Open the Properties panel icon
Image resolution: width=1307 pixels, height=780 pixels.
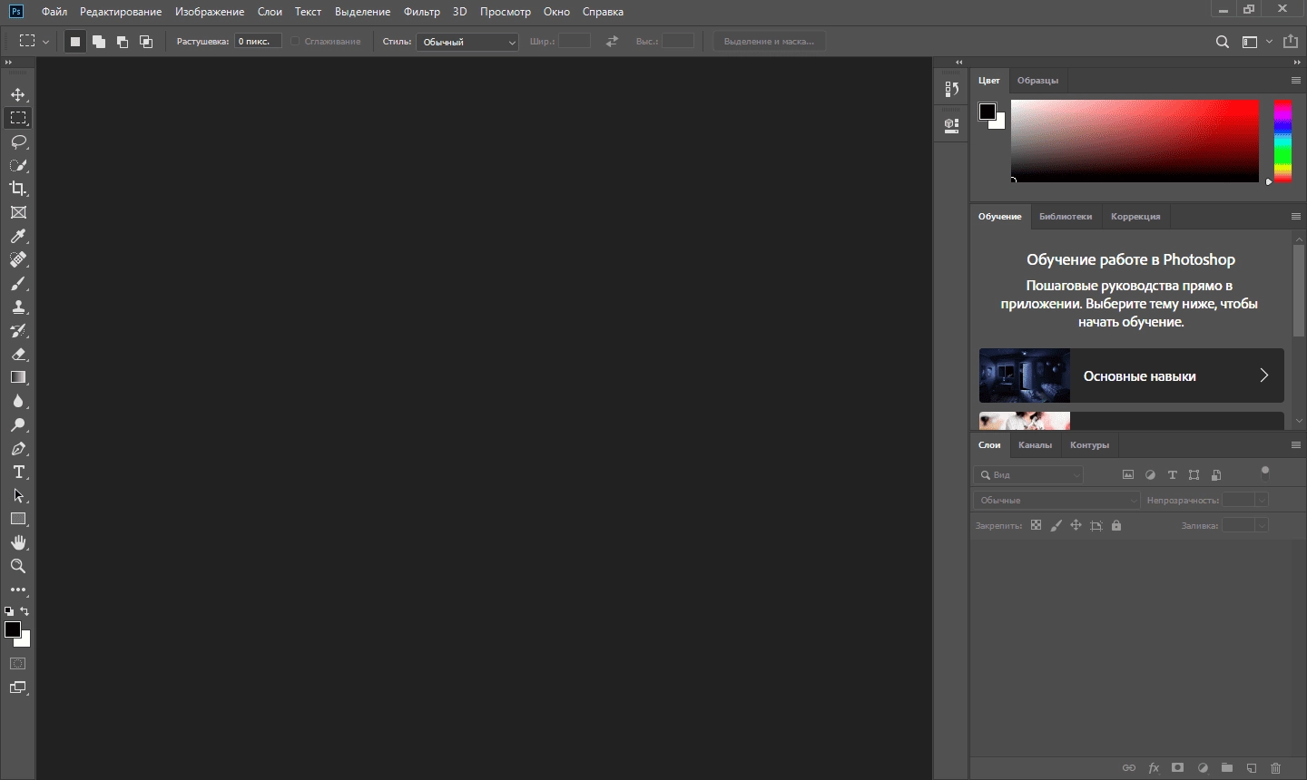[951, 126]
